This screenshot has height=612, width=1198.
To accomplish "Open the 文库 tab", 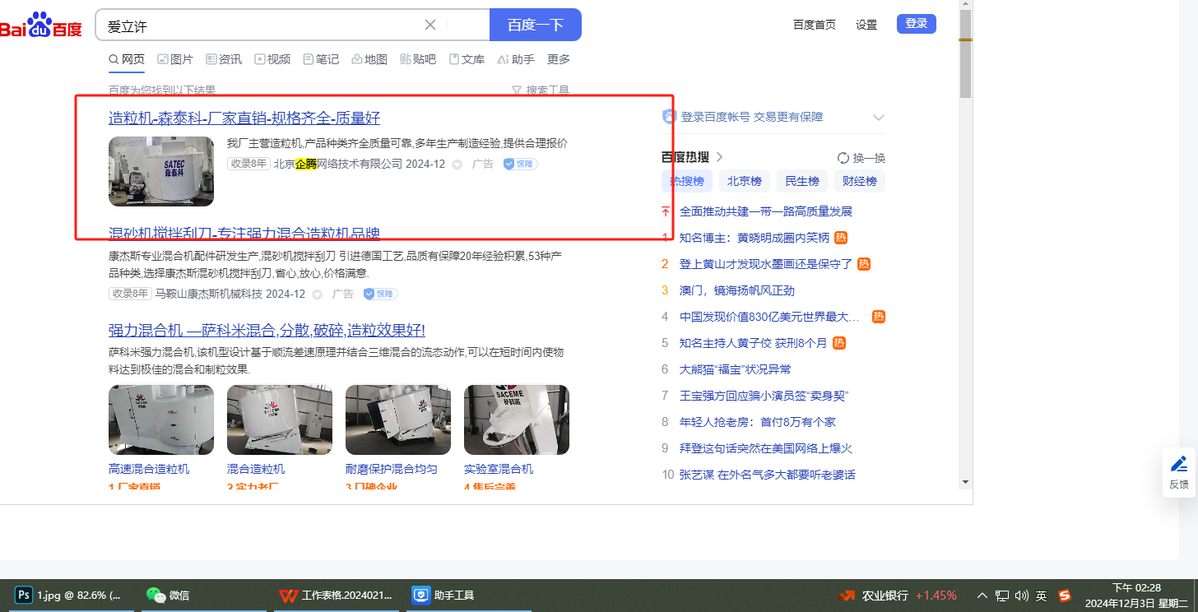I will pos(467,59).
